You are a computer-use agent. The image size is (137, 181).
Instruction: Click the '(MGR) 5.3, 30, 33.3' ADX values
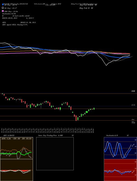pyautogui.click(x=28, y=22)
